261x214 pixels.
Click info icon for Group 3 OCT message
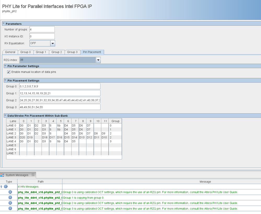tap(10, 209)
